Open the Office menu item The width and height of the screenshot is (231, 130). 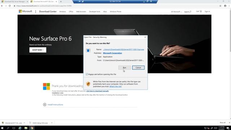pos(71,12)
